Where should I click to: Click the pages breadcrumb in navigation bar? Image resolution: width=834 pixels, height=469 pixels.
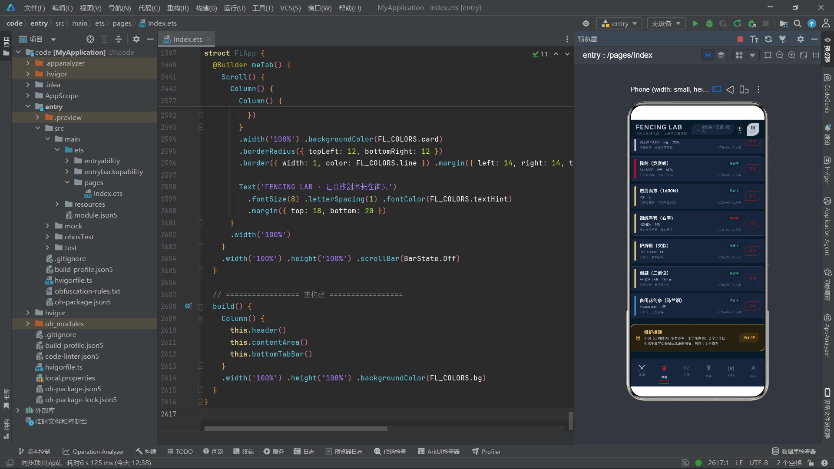pos(122,23)
